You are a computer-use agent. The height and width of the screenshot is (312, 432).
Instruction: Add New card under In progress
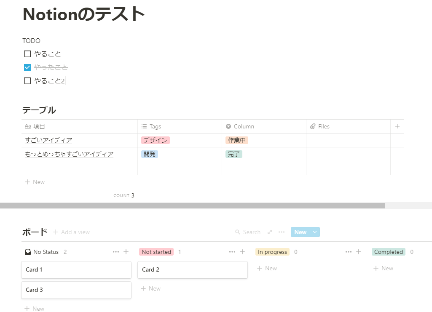pos(267,268)
